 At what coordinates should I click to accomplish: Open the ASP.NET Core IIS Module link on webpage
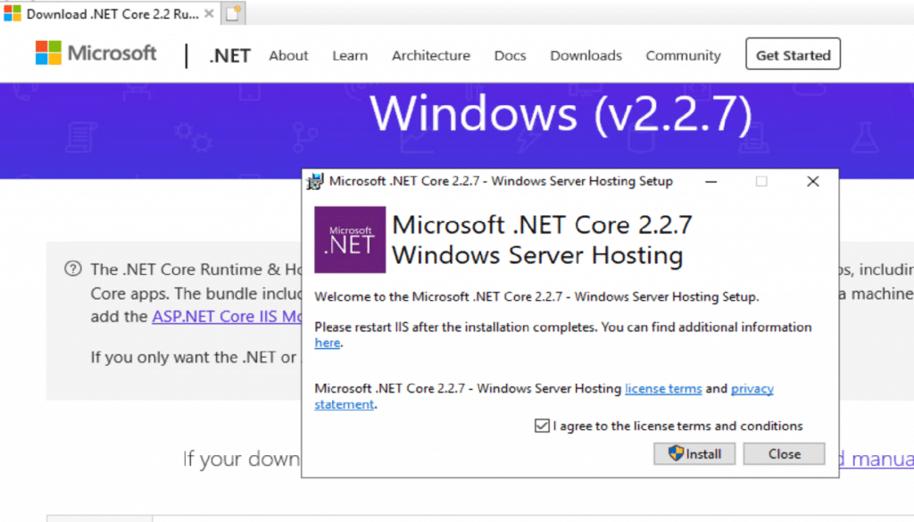(x=228, y=317)
